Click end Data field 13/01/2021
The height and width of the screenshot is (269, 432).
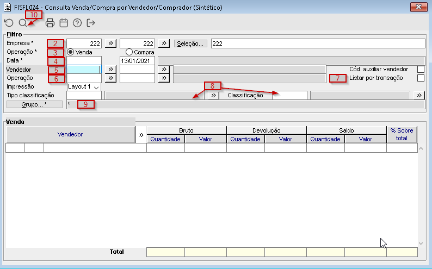pos(137,61)
